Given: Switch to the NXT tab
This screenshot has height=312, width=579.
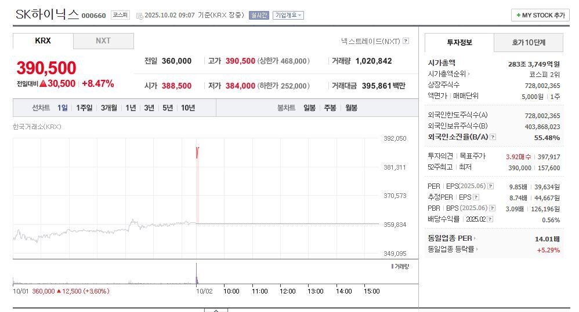Looking at the screenshot, I should pos(103,41).
